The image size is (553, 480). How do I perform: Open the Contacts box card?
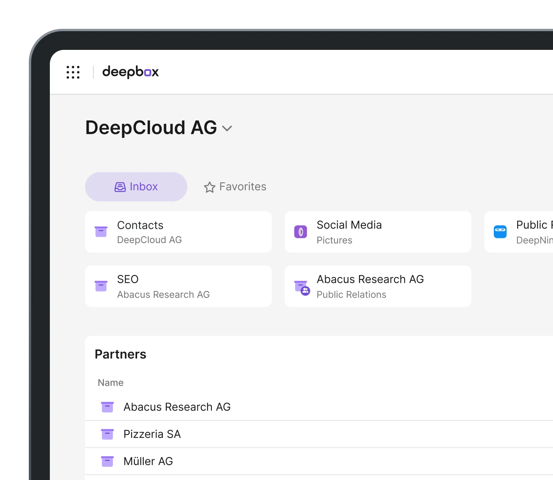178,232
